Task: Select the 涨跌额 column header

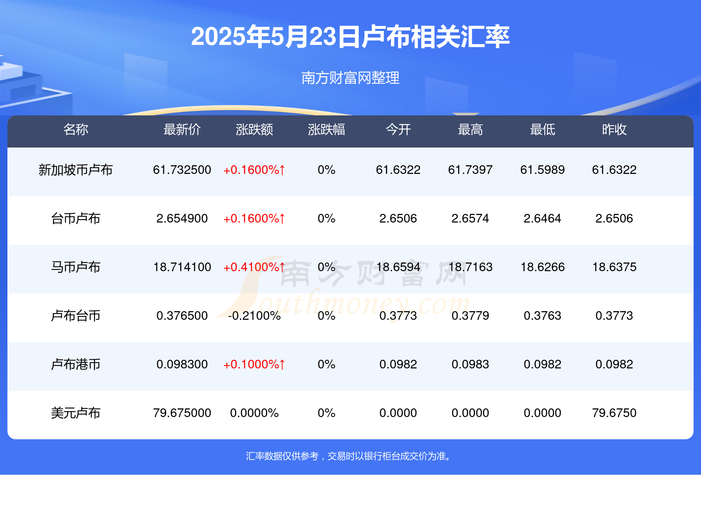Action: point(254,129)
